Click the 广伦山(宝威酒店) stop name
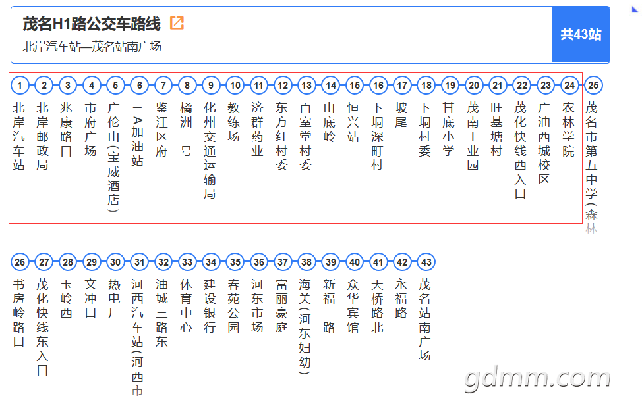The height and width of the screenshot is (419, 642). click(114, 157)
